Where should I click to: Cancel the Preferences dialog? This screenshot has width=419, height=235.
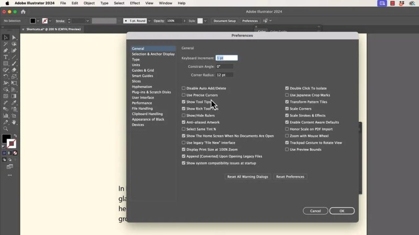315,211
